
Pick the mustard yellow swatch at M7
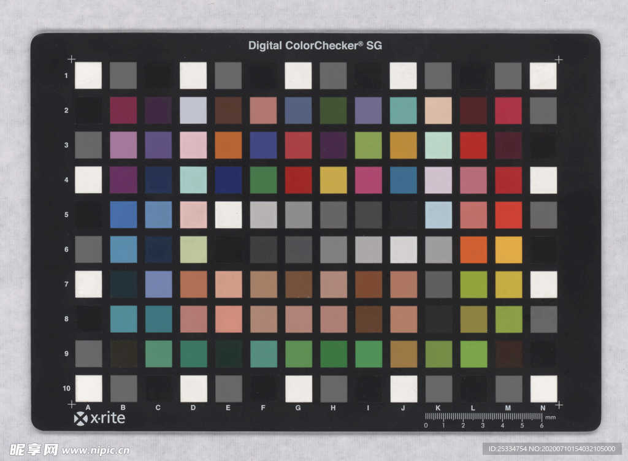[x=508, y=284]
